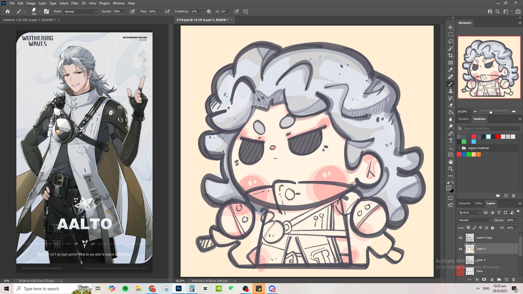Expand the Legacy Swatches folder
This screenshot has width=523, height=294.
(x=459, y=148)
